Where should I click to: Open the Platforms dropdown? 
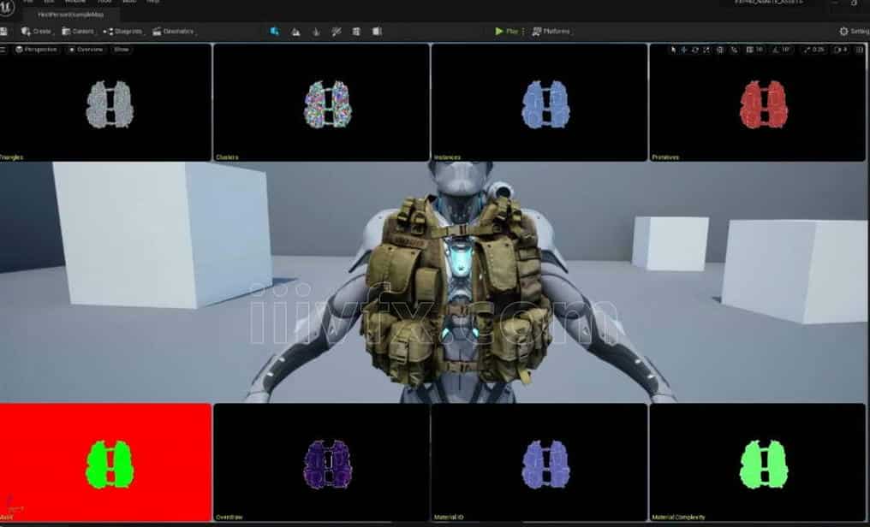[551, 32]
